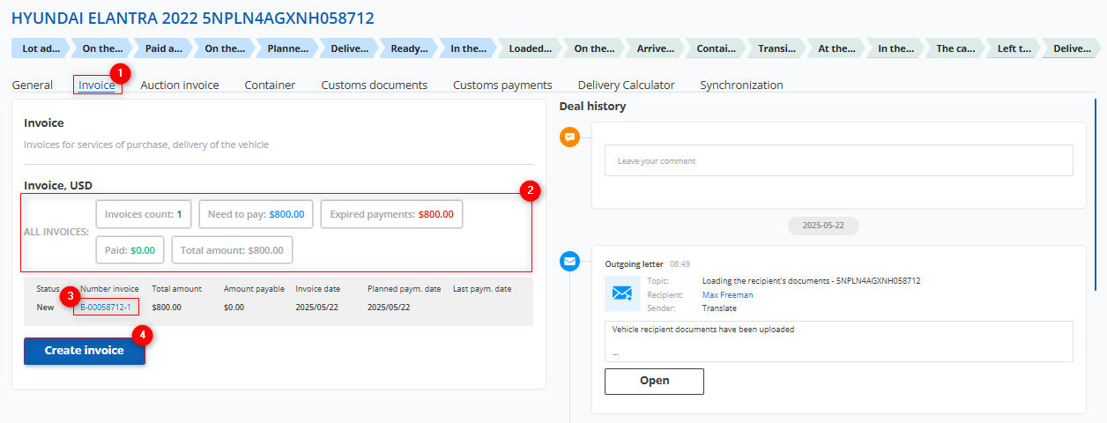
Task: Click the Paid: $0.00 summary box
Action: (x=130, y=250)
